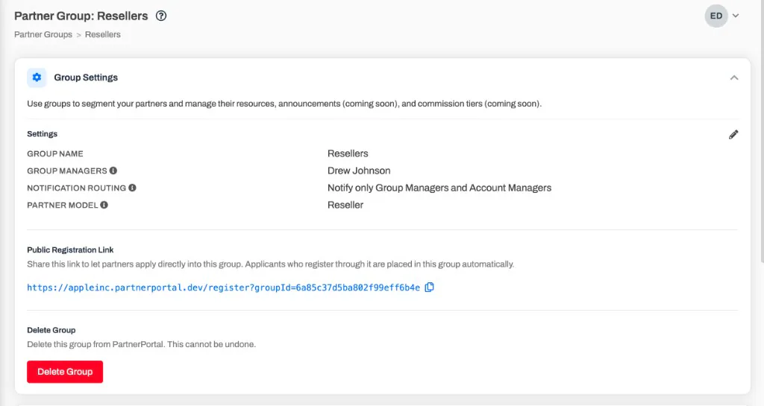Click the Group Settings header title
Viewport: 764px width, 406px height.
86,77
